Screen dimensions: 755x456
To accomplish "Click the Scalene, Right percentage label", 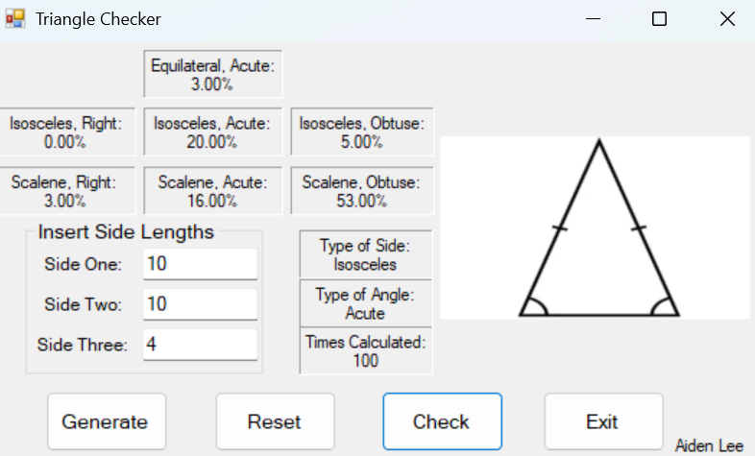I will pyautogui.click(x=66, y=191).
